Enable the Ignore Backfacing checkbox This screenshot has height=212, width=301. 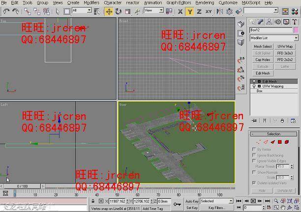coord(254,155)
